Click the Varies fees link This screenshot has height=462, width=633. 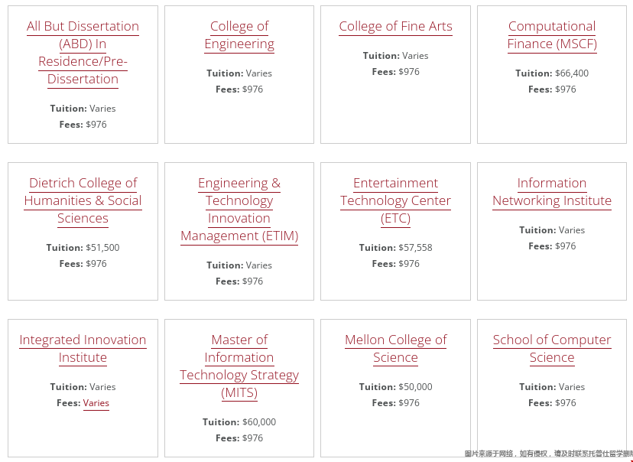point(96,403)
